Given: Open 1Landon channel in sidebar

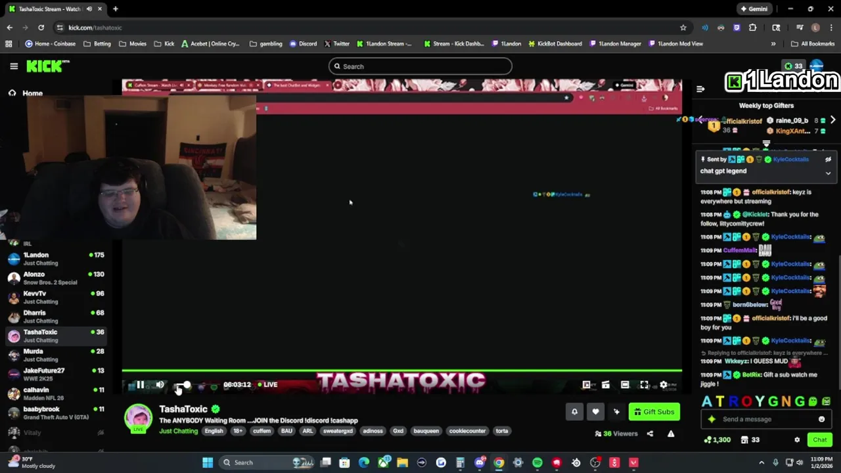Looking at the screenshot, I should click(57, 259).
